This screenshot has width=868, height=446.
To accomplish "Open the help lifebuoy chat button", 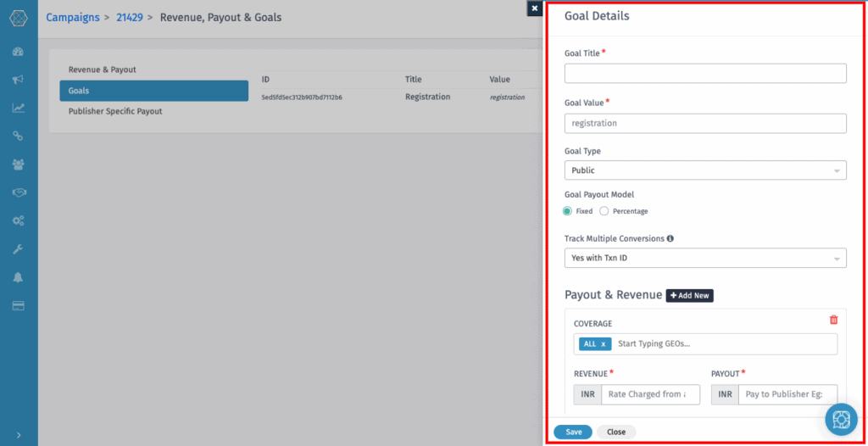I will (840, 420).
